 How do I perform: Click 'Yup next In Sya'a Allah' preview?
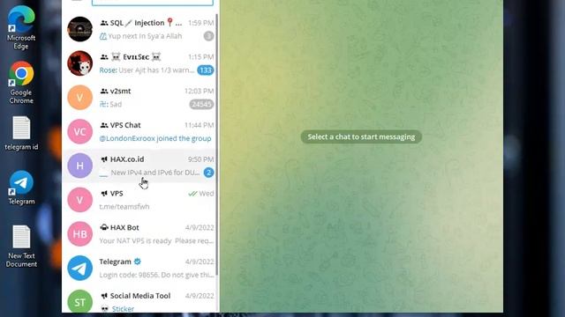click(x=145, y=36)
